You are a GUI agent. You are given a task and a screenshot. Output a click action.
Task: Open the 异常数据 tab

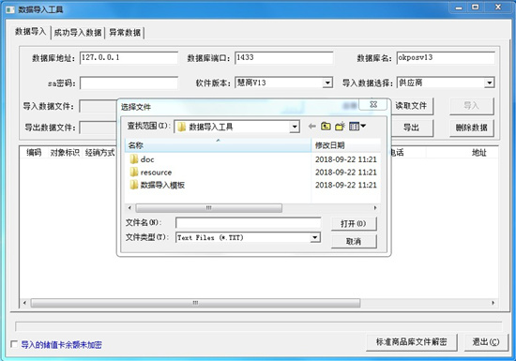coord(125,33)
